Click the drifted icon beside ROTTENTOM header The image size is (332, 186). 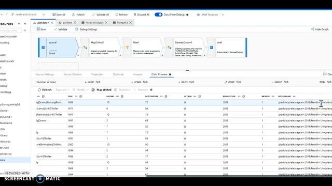(166, 97)
